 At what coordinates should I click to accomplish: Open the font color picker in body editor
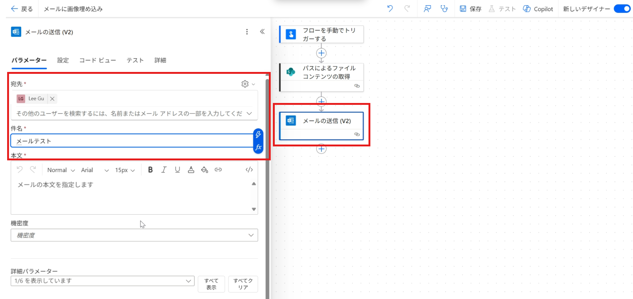(191, 170)
